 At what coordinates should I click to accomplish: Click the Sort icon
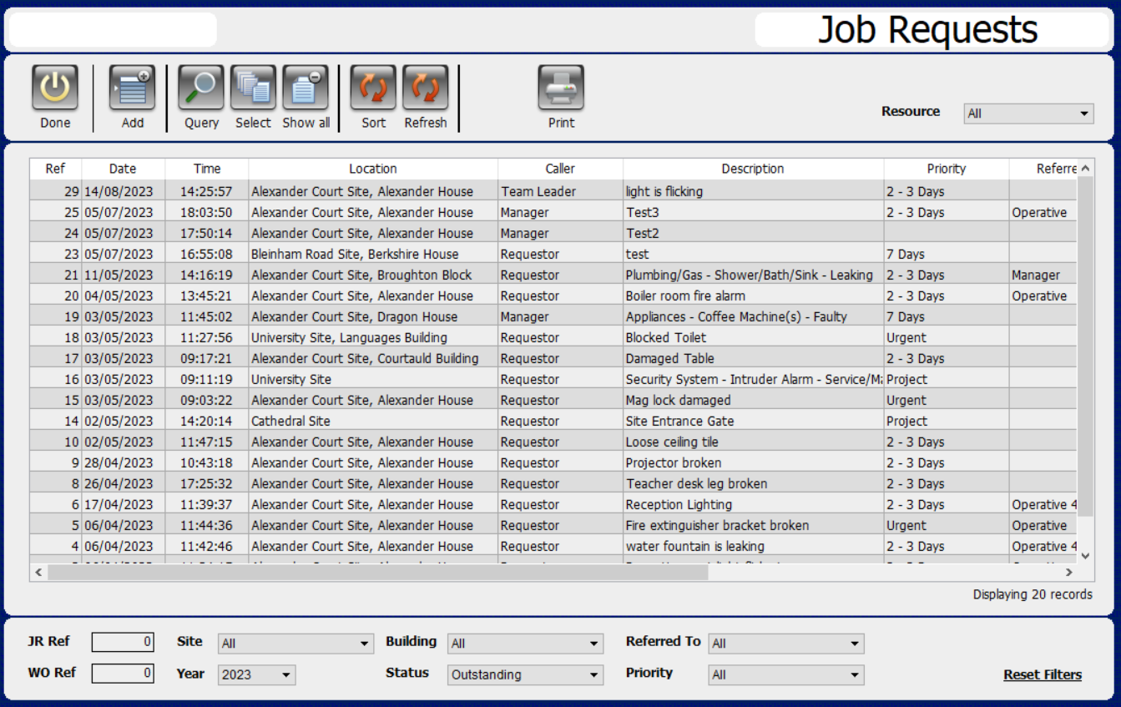click(x=373, y=88)
